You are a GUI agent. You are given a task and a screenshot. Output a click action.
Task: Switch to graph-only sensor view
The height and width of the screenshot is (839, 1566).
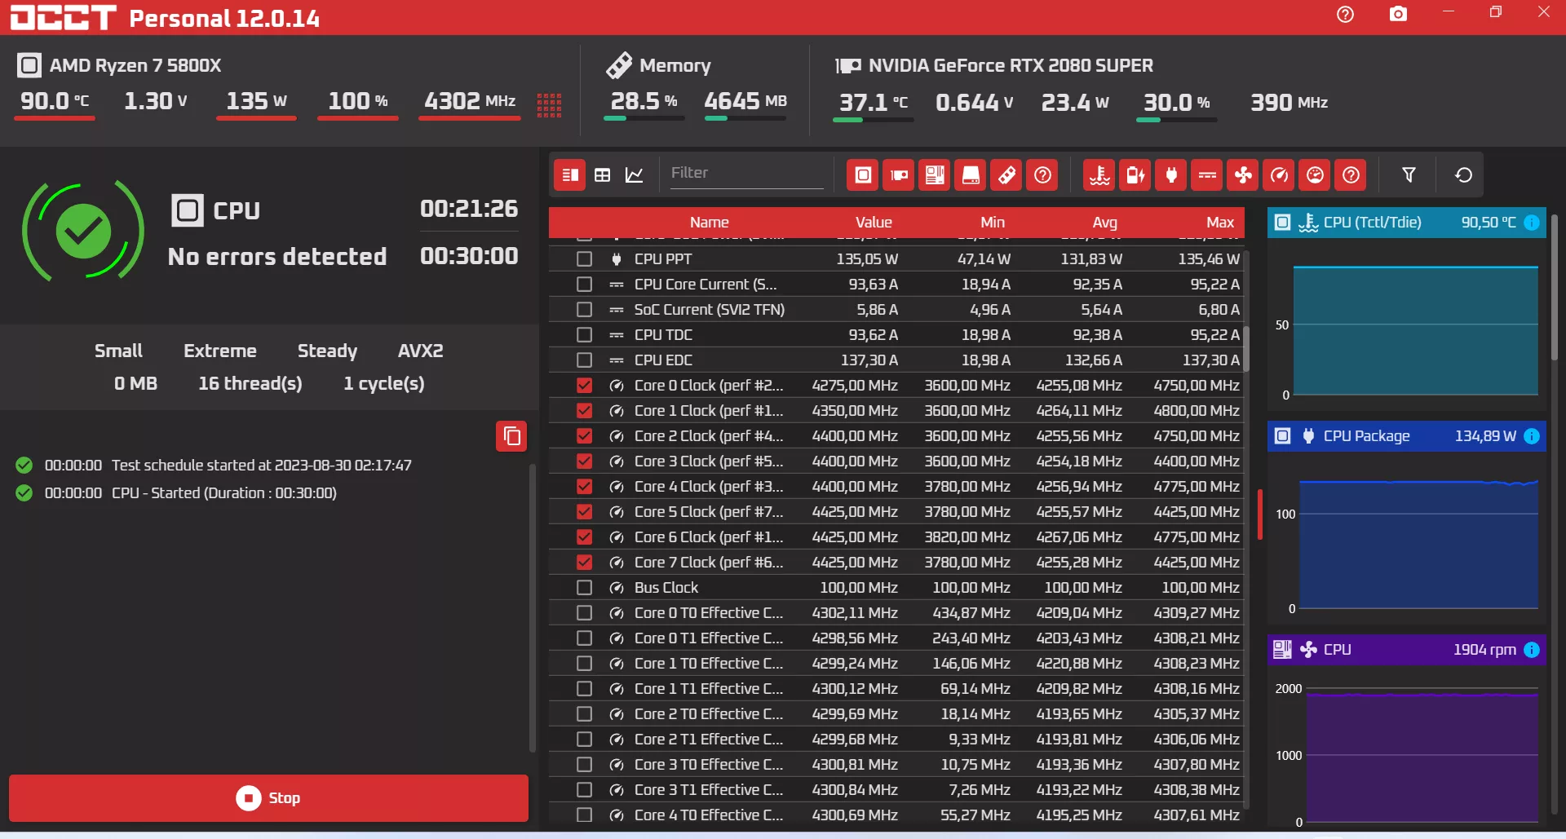[635, 175]
